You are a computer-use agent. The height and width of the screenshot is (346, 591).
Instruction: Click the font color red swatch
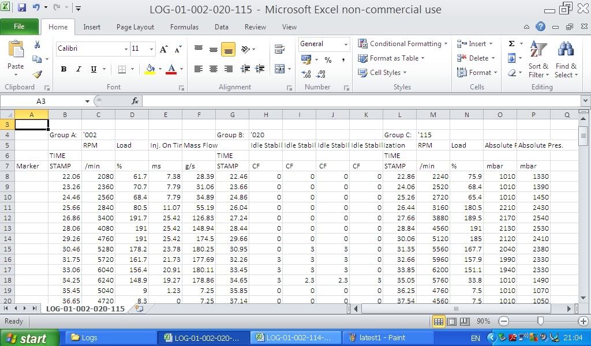pos(171,69)
